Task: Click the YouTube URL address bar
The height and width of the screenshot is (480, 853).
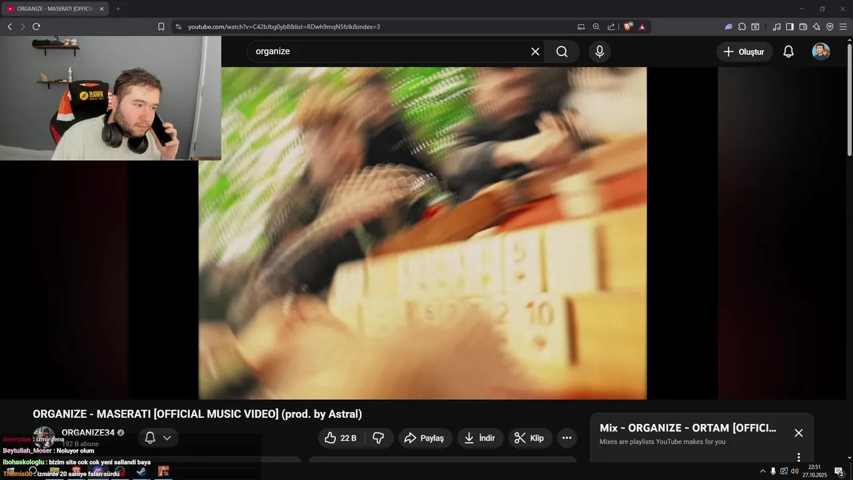Action: click(373, 27)
